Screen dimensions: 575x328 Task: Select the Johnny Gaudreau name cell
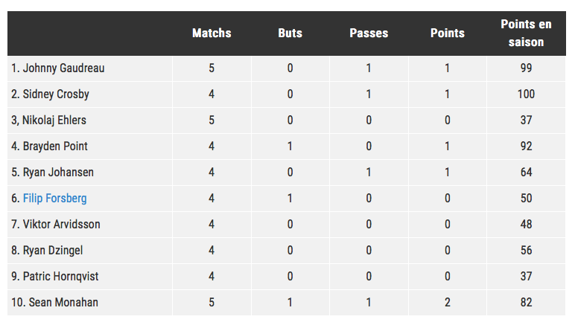tap(90, 68)
